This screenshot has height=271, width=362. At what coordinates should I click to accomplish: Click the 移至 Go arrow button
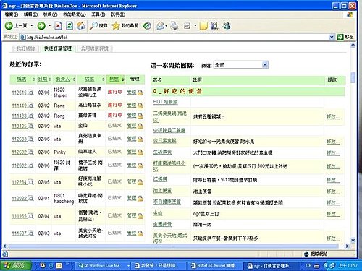[x=345, y=37]
